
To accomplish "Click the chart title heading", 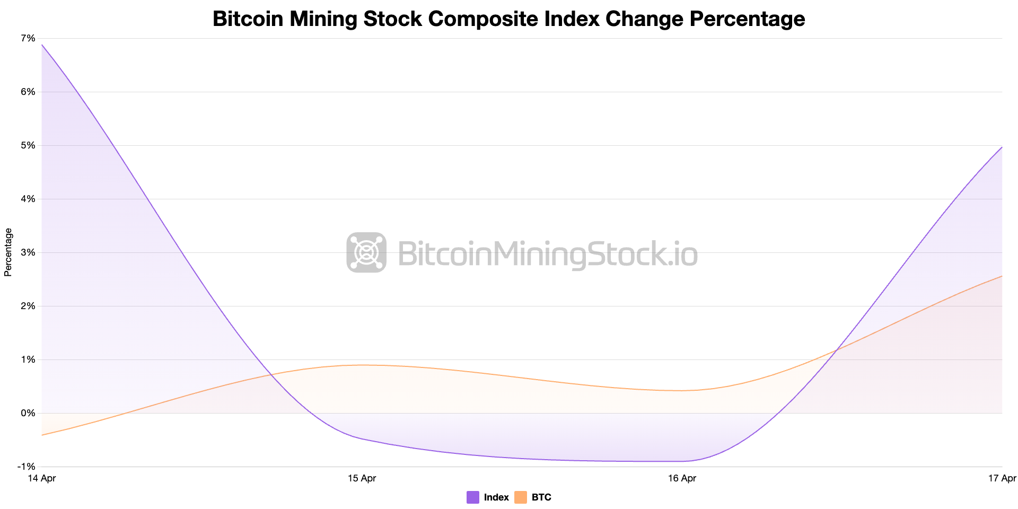I will click(508, 19).
